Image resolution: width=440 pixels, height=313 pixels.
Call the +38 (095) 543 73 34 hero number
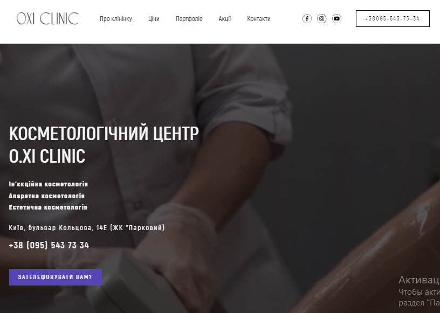49,245
